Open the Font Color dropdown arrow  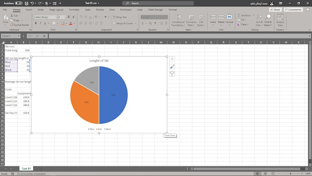(74, 23)
